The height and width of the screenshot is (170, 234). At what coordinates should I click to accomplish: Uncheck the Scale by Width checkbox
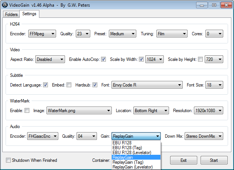click(x=141, y=59)
